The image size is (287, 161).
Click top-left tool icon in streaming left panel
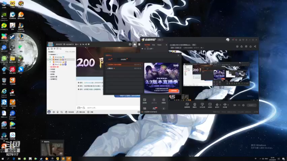145,101
